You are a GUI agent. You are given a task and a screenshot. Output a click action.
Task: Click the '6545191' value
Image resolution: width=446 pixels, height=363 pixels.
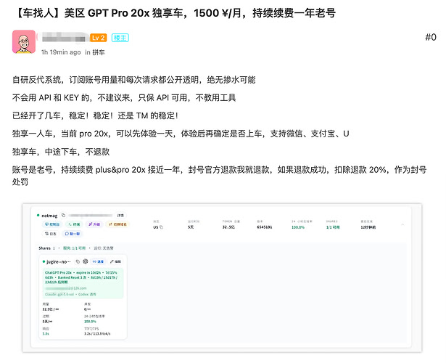click(x=265, y=227)
